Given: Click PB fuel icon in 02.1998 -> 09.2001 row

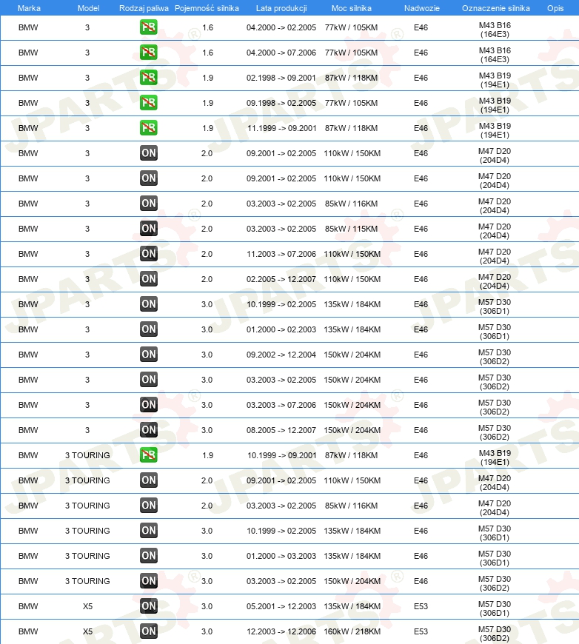Looking at the screenshot, I should [x=148, y=78].
